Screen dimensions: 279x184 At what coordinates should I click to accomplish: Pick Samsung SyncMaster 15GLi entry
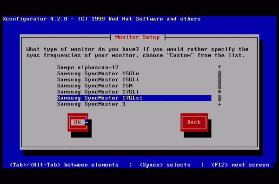tap(134, 79)
